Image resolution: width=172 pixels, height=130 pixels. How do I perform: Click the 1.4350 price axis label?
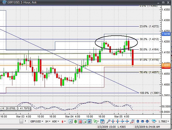(166, 10)
